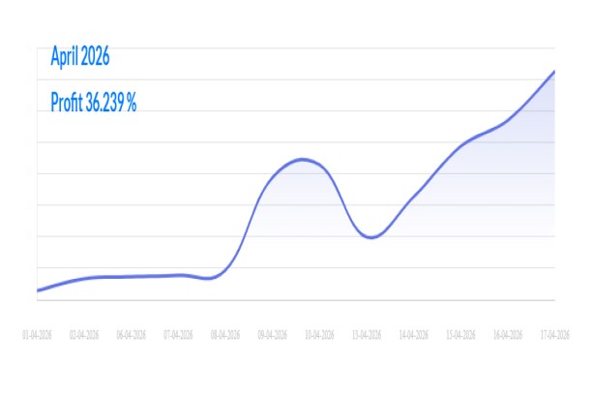Screen dimensions: 592x395
Task: Click the profit line's highest point at right end
Action: tap(553, 72)
